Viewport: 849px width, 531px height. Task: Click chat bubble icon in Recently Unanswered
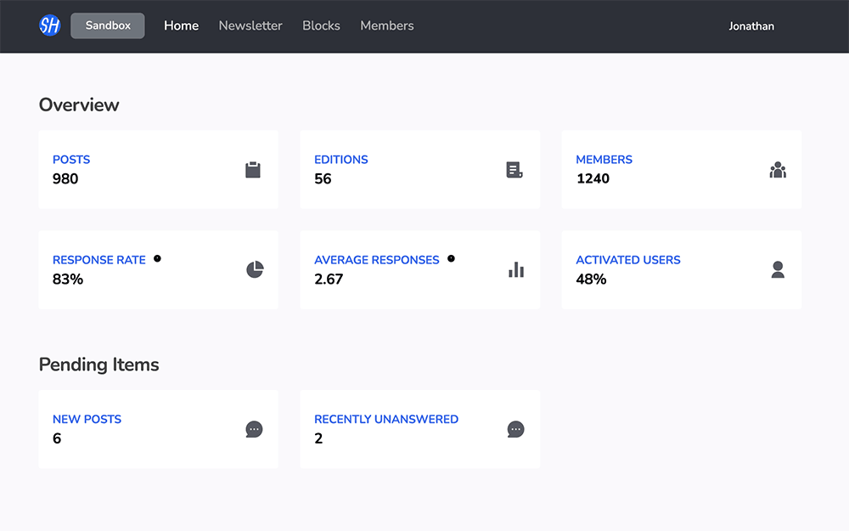(515, 429)
